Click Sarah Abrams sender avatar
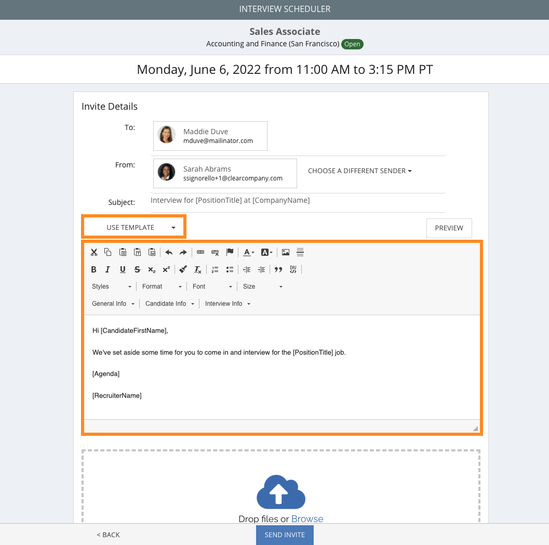The width and height of the screenshot is (549, 545). coord(166,172)
